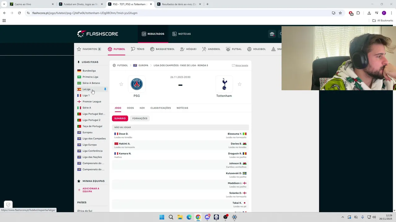Open player Doue D.
This screenshot has height=222, width=396.
pyautogui.click(x=123, y=134)
